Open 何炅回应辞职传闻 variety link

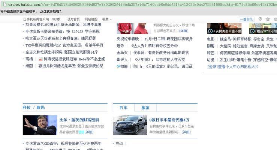coord(235,53)
